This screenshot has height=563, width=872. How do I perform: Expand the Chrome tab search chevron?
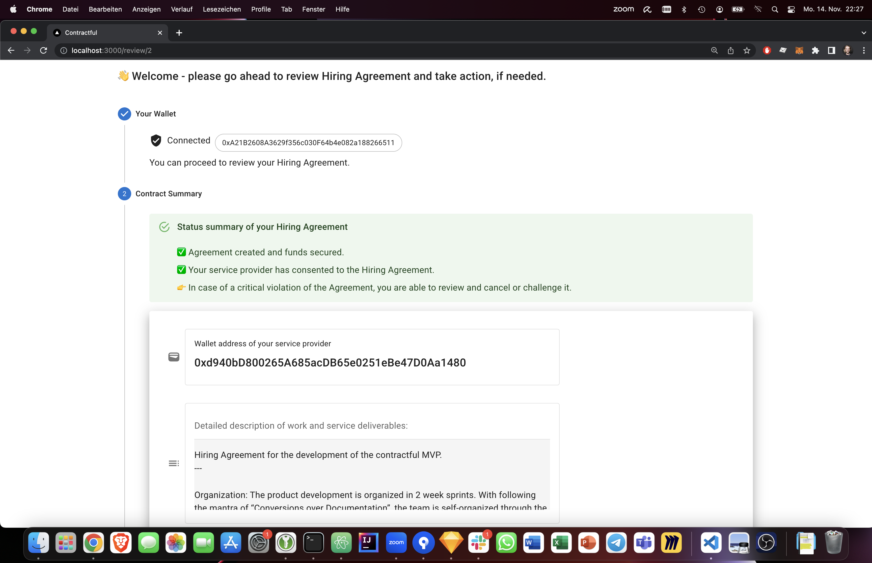pyautogui.click(x=864, y=33)
